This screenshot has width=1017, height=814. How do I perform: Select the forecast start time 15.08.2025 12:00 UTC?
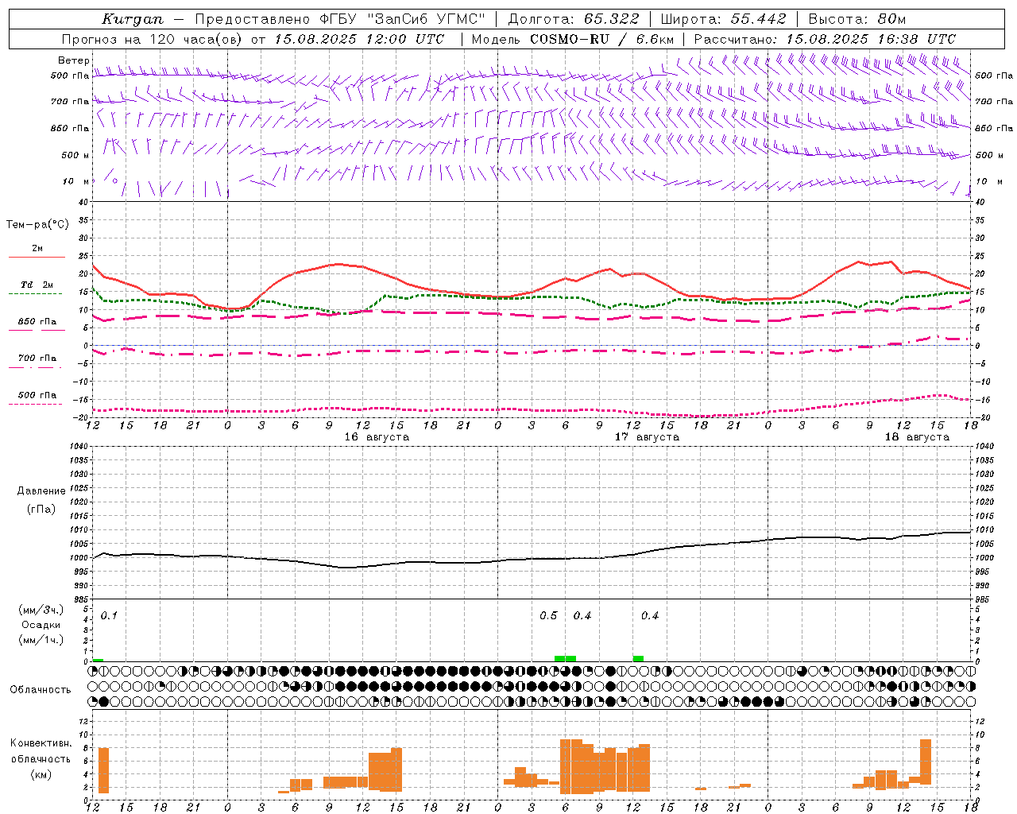click(x=359, y=39)
